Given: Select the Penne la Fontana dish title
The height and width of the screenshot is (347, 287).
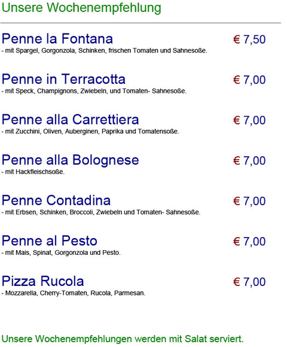Looking at the screenshot, I should (x=57, y=39).
